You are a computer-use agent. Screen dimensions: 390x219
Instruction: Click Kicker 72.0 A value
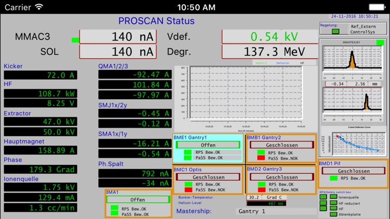(40, 75)
